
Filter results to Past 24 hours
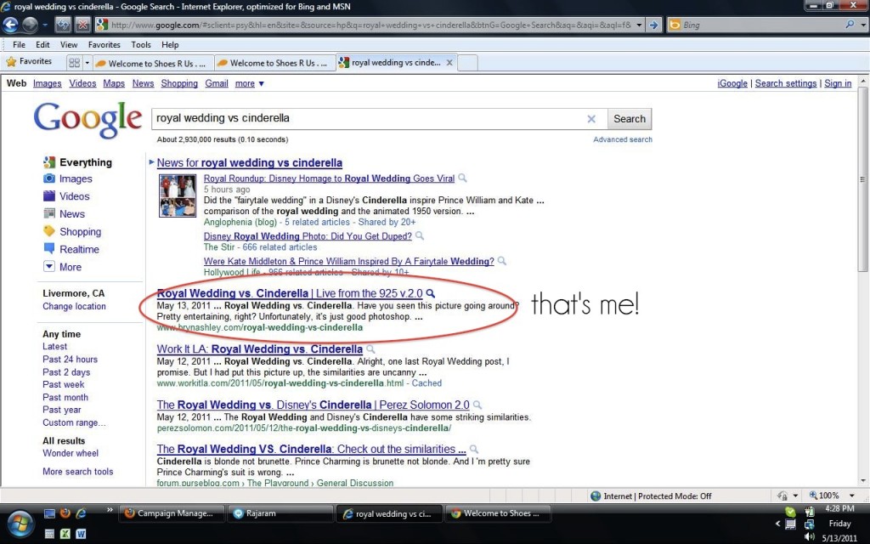click(70, 360)
